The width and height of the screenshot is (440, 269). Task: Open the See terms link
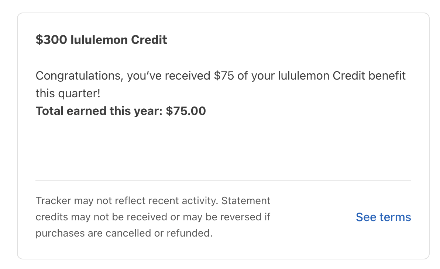pyautogui.click(x=383, y=217)
